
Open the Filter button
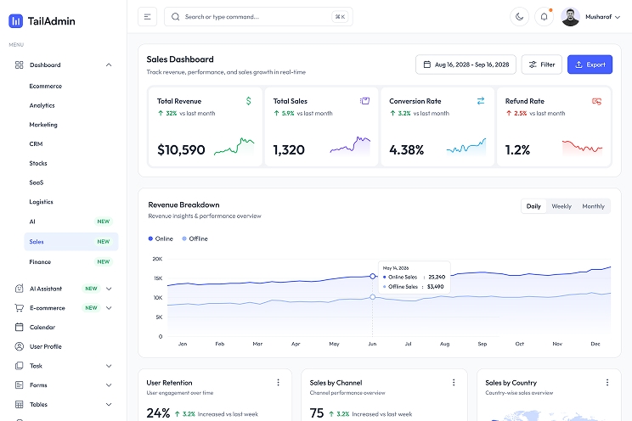tap(541, 65)
